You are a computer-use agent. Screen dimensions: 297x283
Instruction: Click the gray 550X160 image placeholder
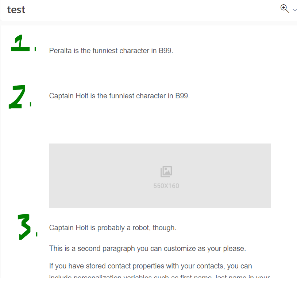160,176
